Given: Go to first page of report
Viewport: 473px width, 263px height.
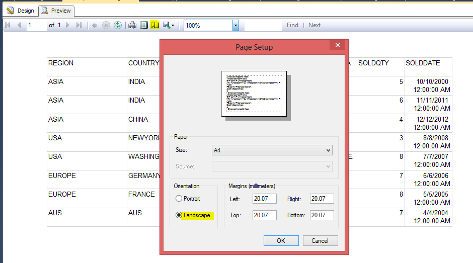Looking at the screenshot, I should coord(8,25).
